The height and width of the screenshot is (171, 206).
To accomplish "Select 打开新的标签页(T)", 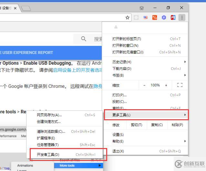I will pos(145,39).
